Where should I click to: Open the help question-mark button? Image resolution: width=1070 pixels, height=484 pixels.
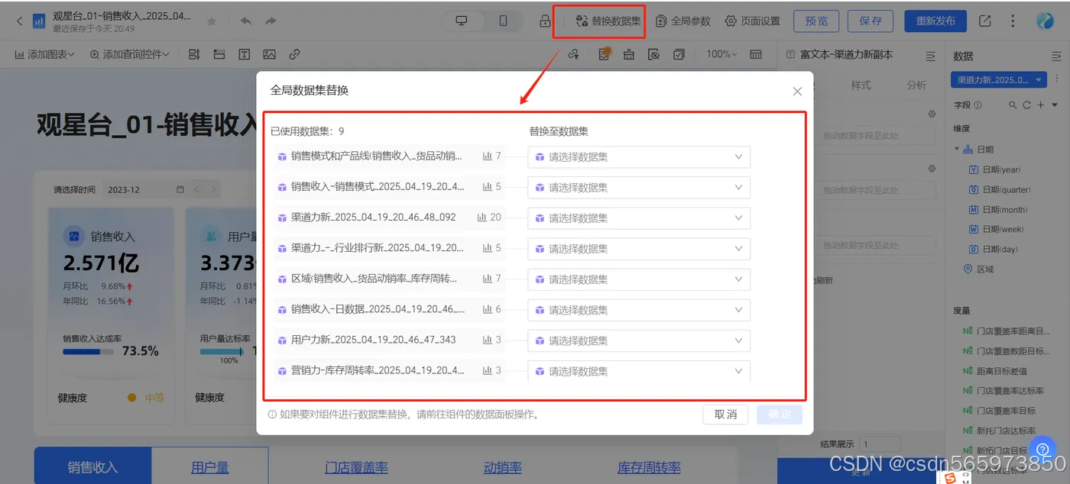[1042, 448]
